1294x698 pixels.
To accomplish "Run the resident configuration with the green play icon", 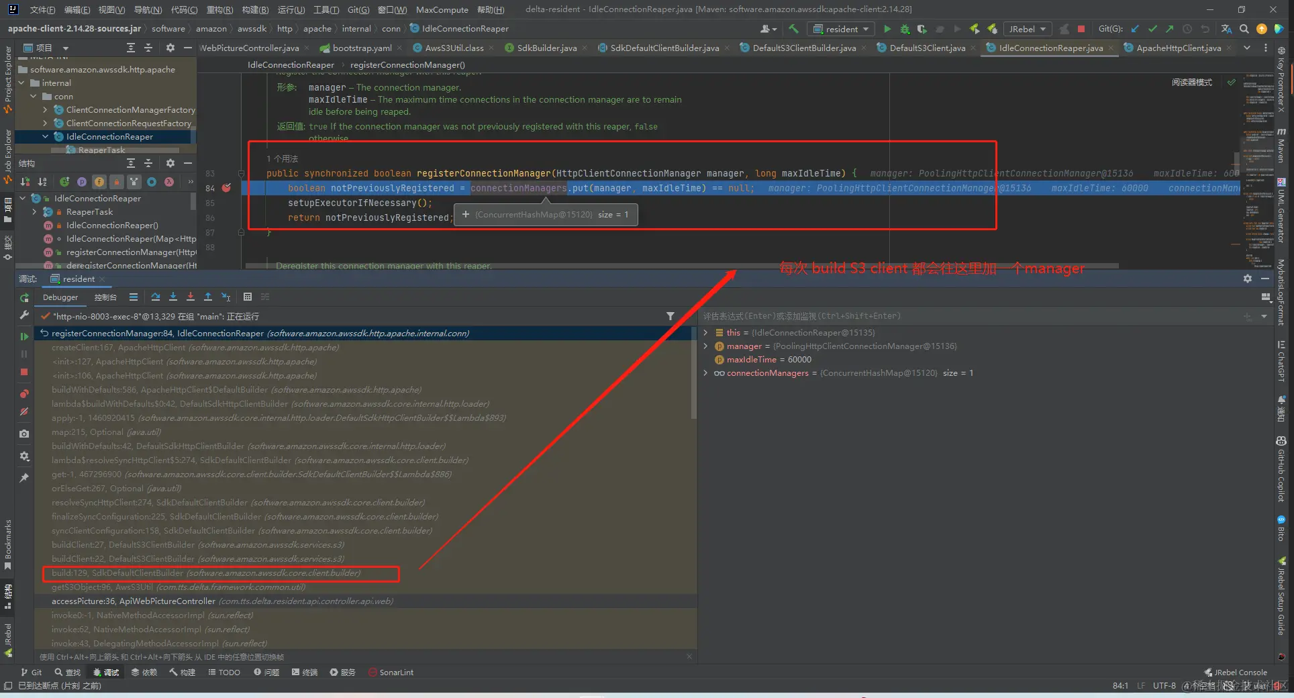I will (887, 29).
